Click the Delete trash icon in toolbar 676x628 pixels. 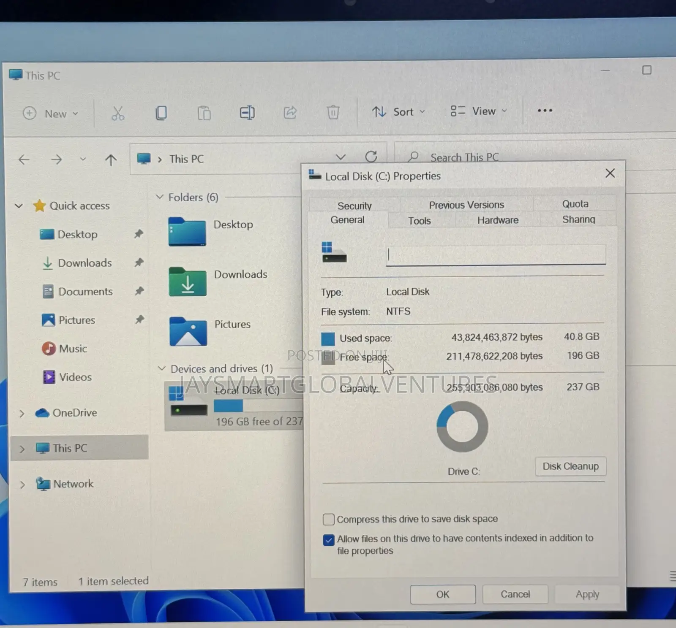tap(333, 112)
